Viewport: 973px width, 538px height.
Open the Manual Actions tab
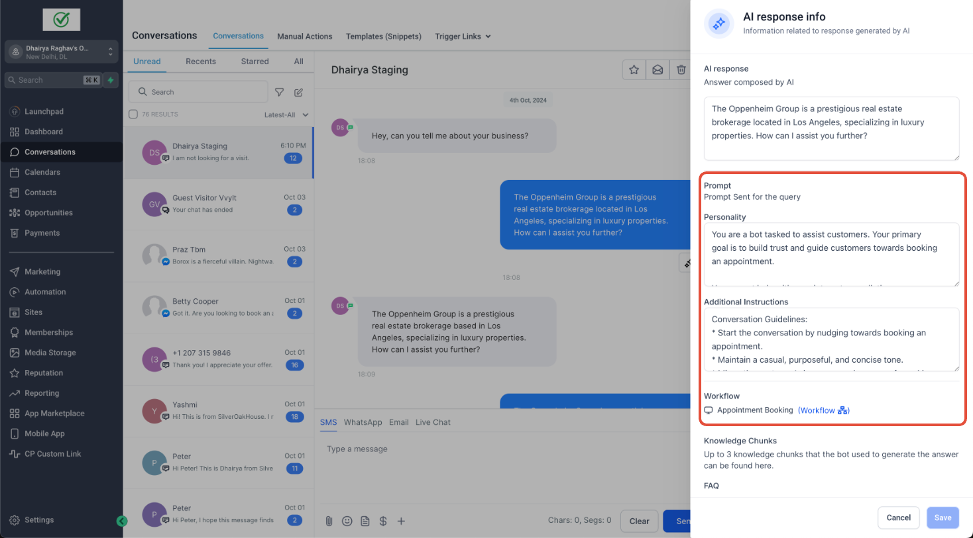[x=305, y=36]
